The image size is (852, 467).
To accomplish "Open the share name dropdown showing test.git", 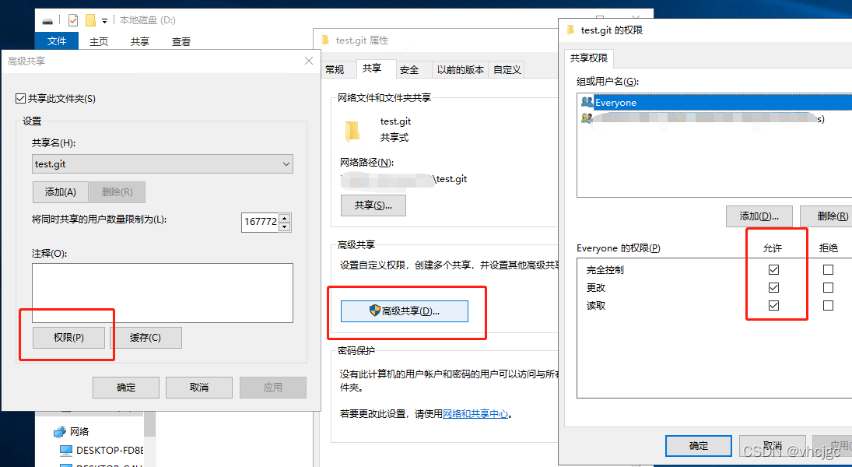I will (x=286, y=164).
